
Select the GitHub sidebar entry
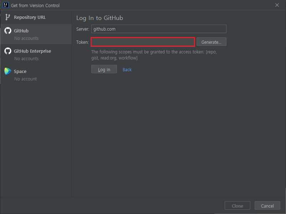point(36,34)
